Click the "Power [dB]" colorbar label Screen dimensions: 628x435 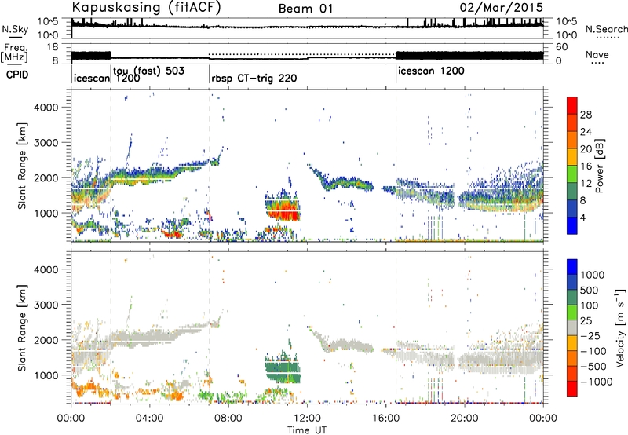pos(600,166)
